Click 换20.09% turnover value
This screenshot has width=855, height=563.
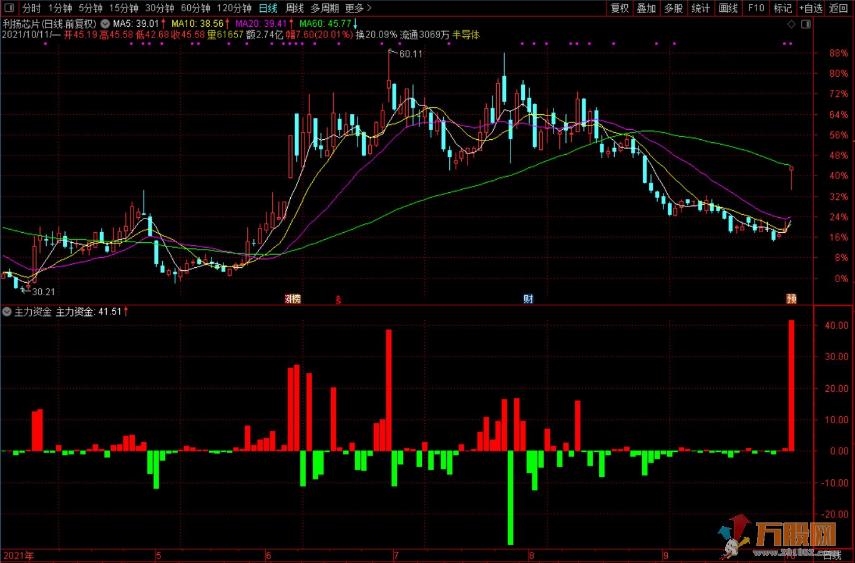tap(376, 35)
